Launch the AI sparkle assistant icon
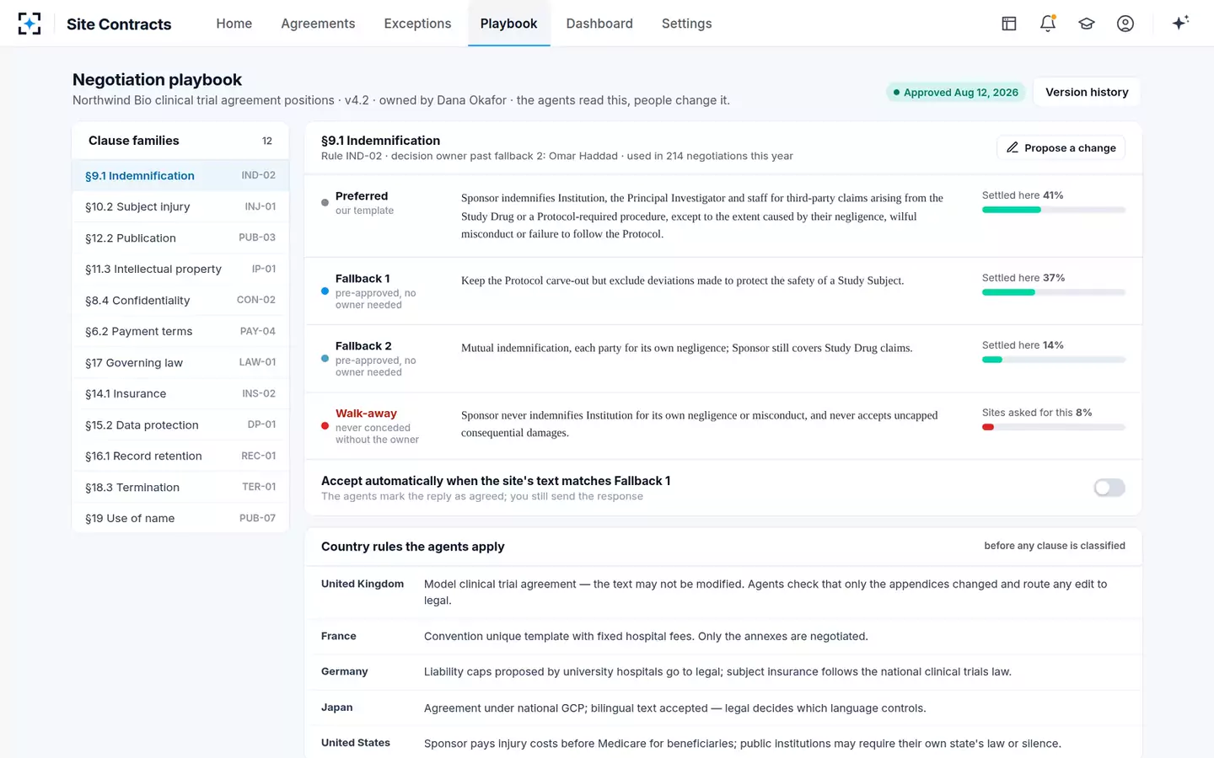The image size is (1214, 758). [x=1180, y=23]
